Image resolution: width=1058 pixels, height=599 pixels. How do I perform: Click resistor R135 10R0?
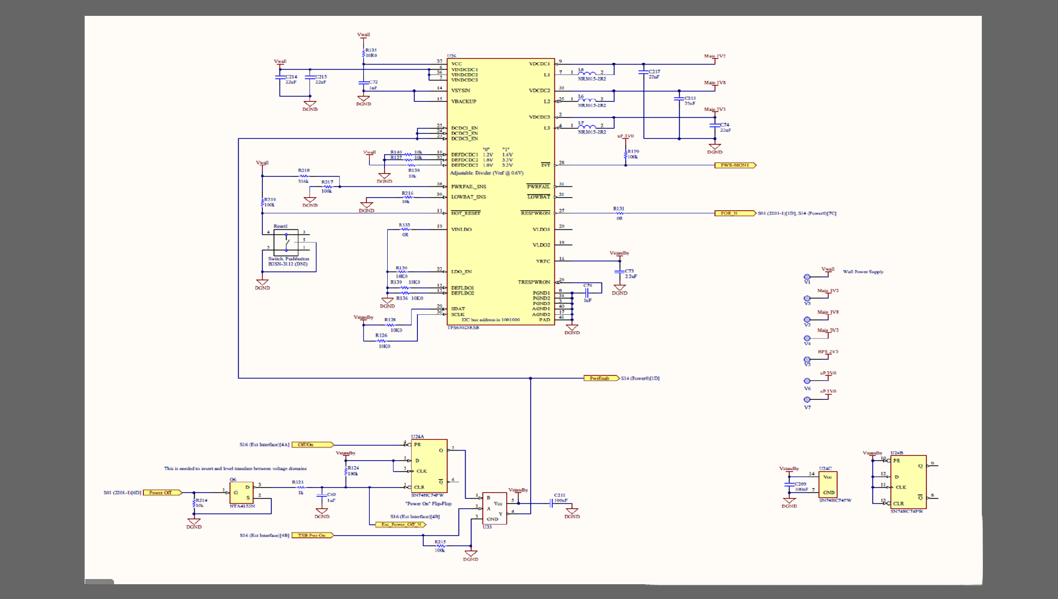coord(363,53)
